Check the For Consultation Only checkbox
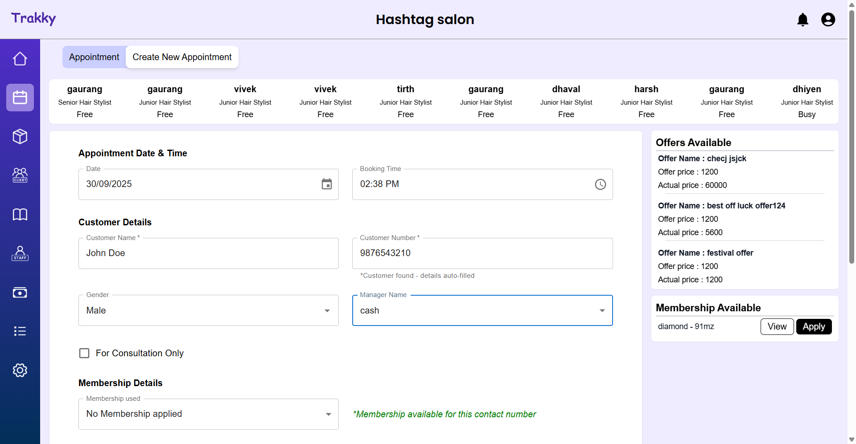This screenshot has width=856, height=444. click(84, 353)
